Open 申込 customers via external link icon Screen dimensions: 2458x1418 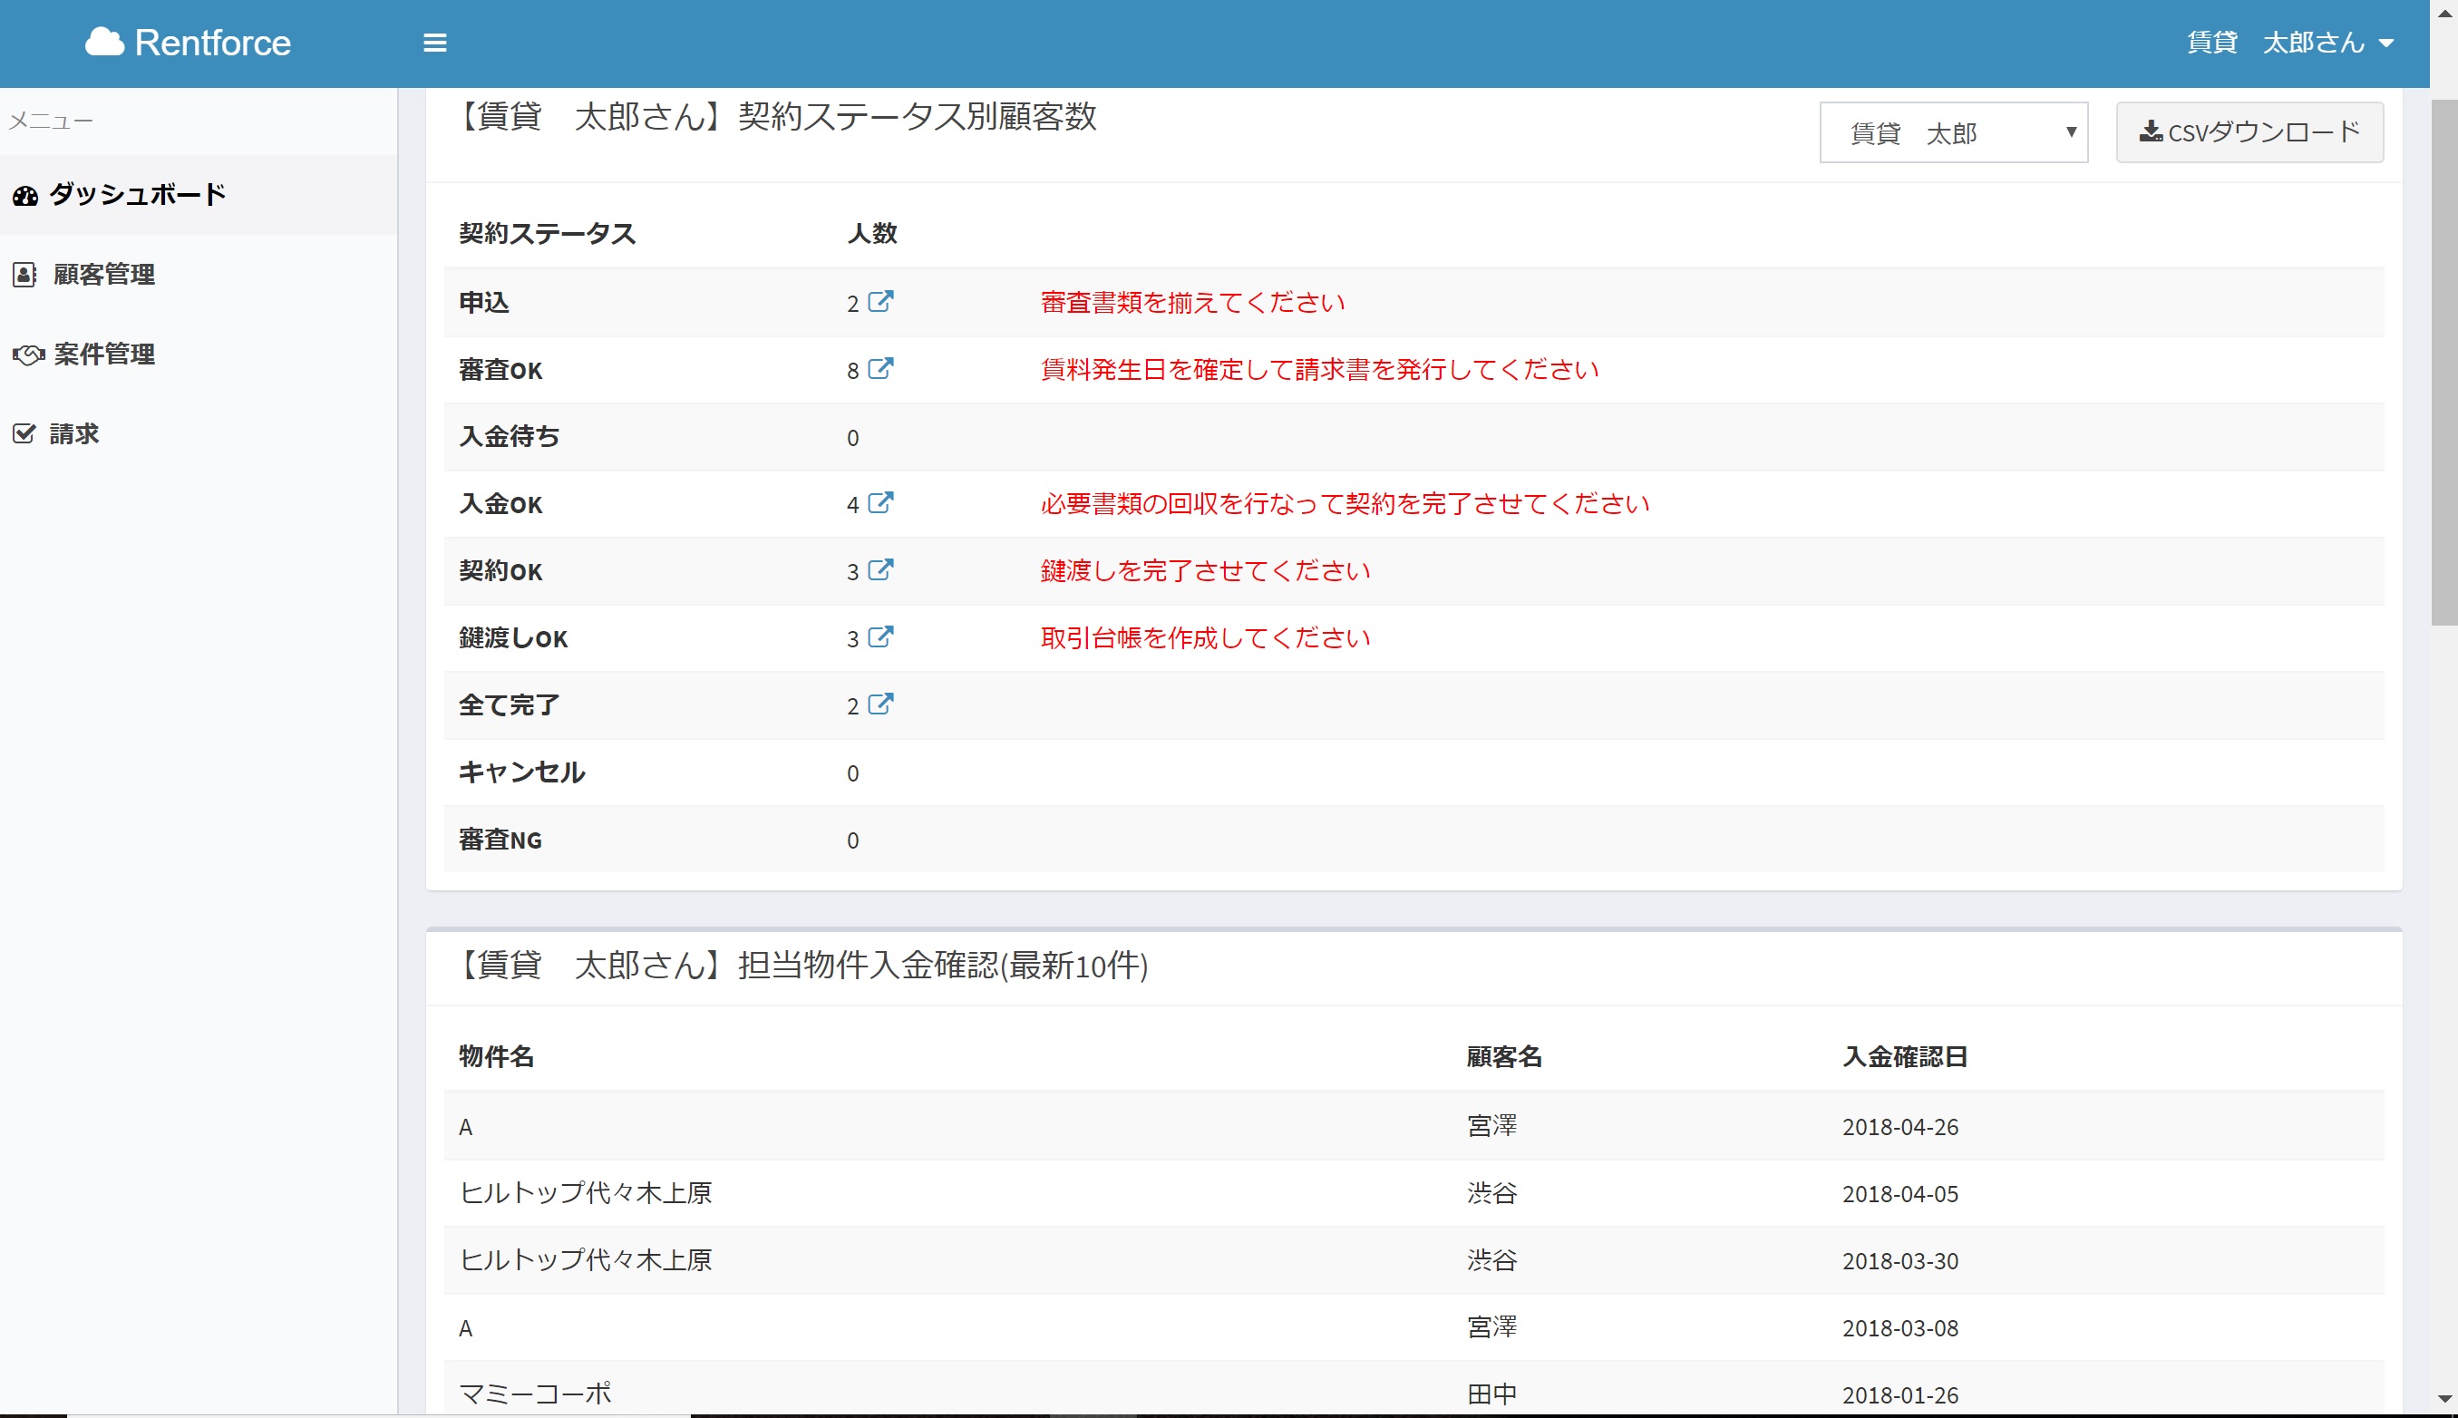click(881, 300)
